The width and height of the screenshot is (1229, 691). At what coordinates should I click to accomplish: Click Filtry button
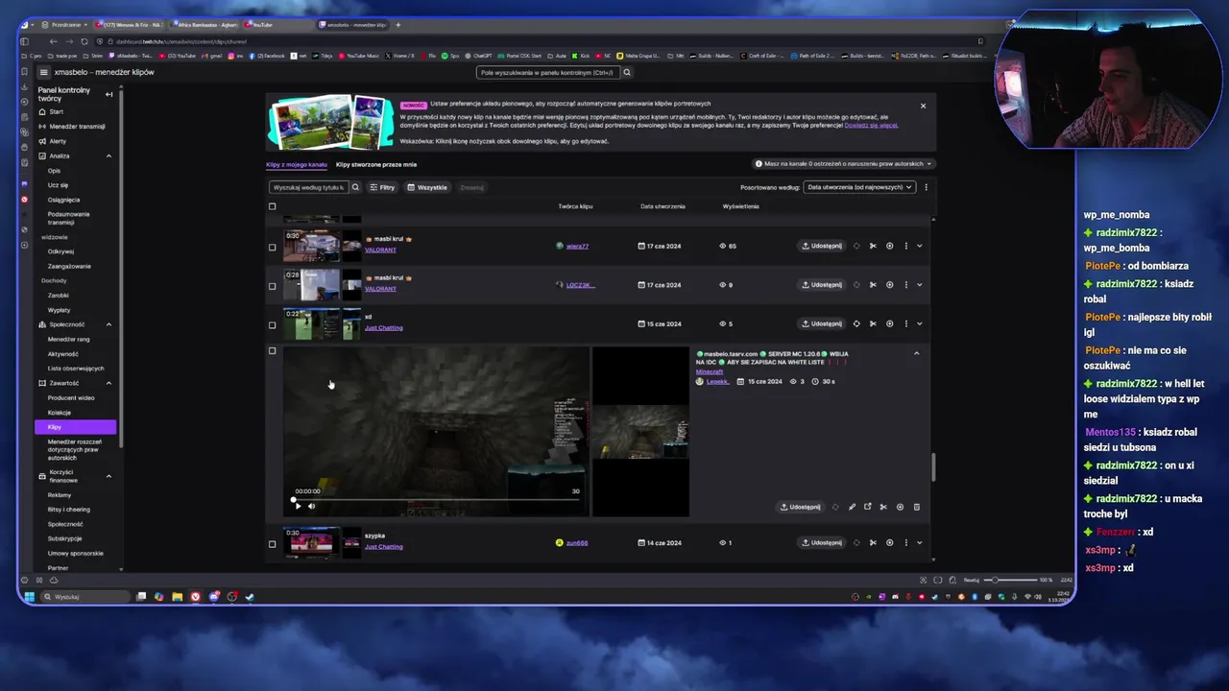pyautogui.click(x=382, y=187)
